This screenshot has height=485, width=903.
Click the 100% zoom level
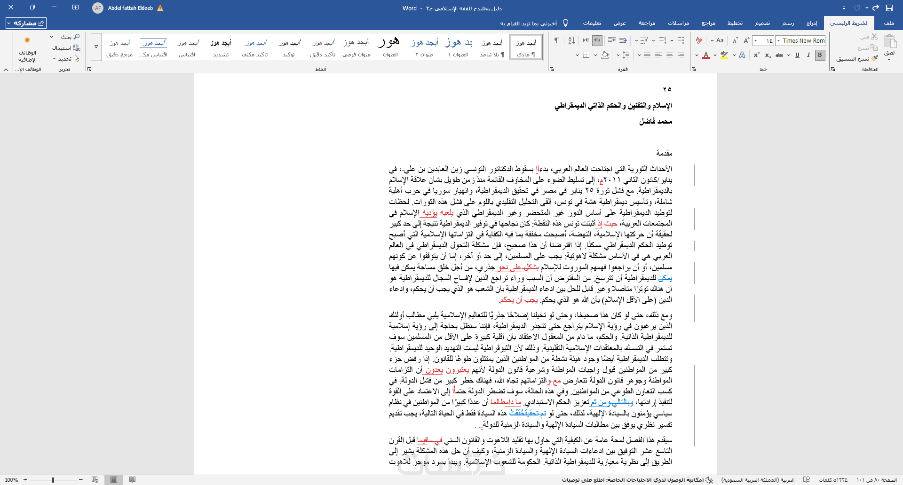pyautogui.click(x=11, y=480)
